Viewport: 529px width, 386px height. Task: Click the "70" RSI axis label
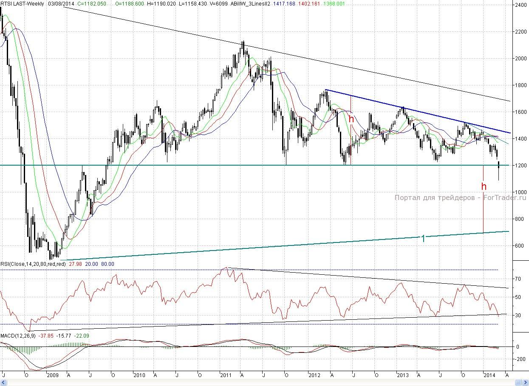point(518,279)
